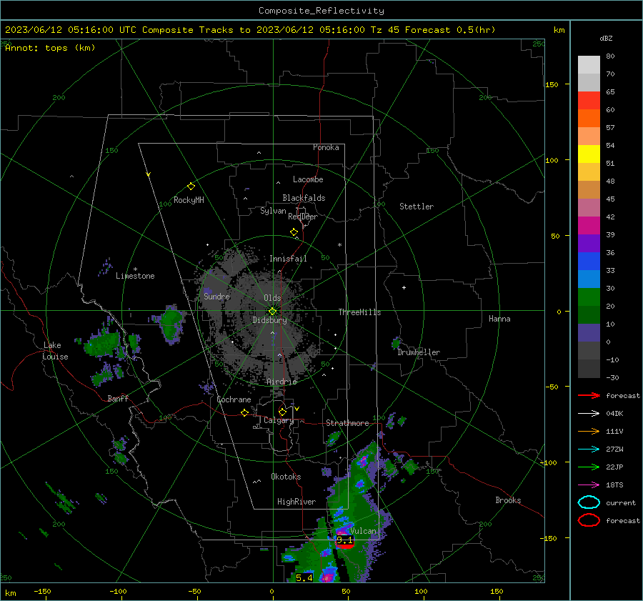Screen dimensions: 643x601
Task: Click the Airdrie city label
Action: click(281, 382)
